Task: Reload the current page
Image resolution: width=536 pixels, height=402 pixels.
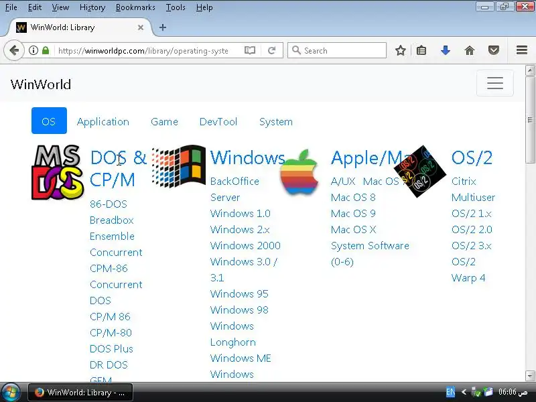Action: pos(272,51)
